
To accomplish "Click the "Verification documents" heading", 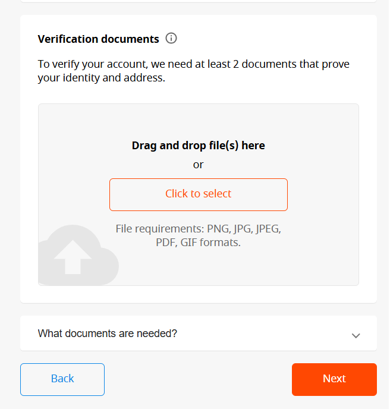I will 99,39.
